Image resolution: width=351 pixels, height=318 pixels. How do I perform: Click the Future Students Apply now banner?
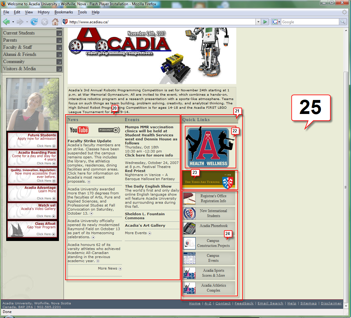33,141
